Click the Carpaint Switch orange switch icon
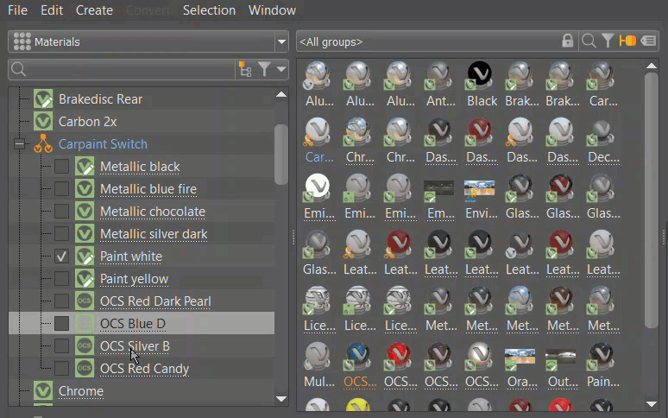 click(x=43, y=143)
